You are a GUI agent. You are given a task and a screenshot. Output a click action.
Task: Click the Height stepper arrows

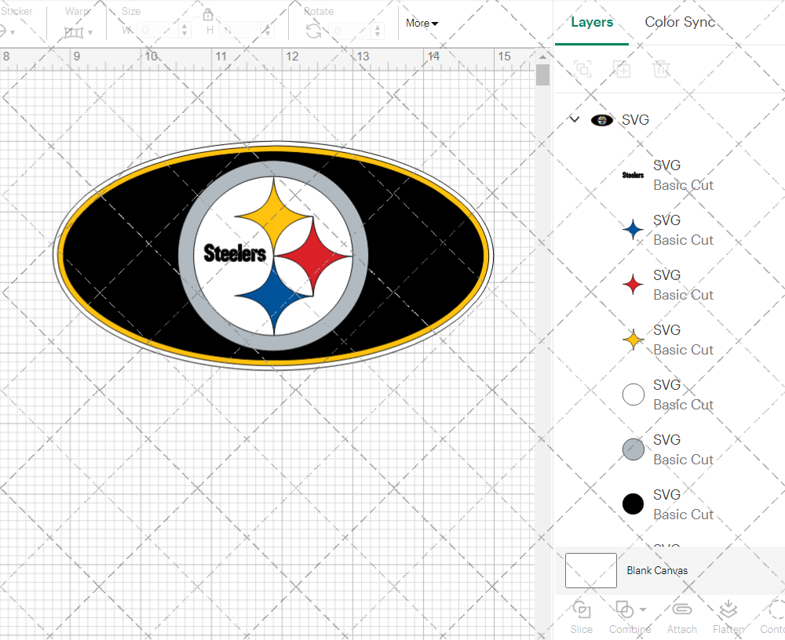pos(268,31)
